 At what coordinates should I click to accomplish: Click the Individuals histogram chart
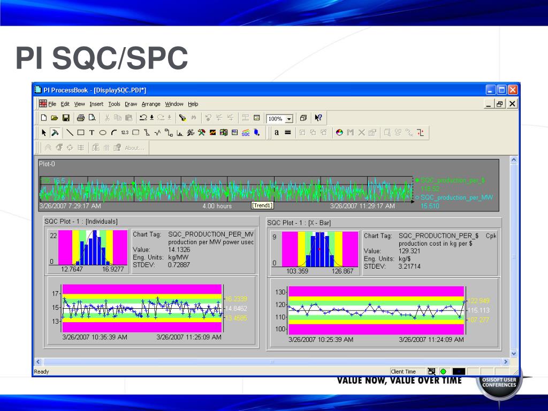point(93,247)
